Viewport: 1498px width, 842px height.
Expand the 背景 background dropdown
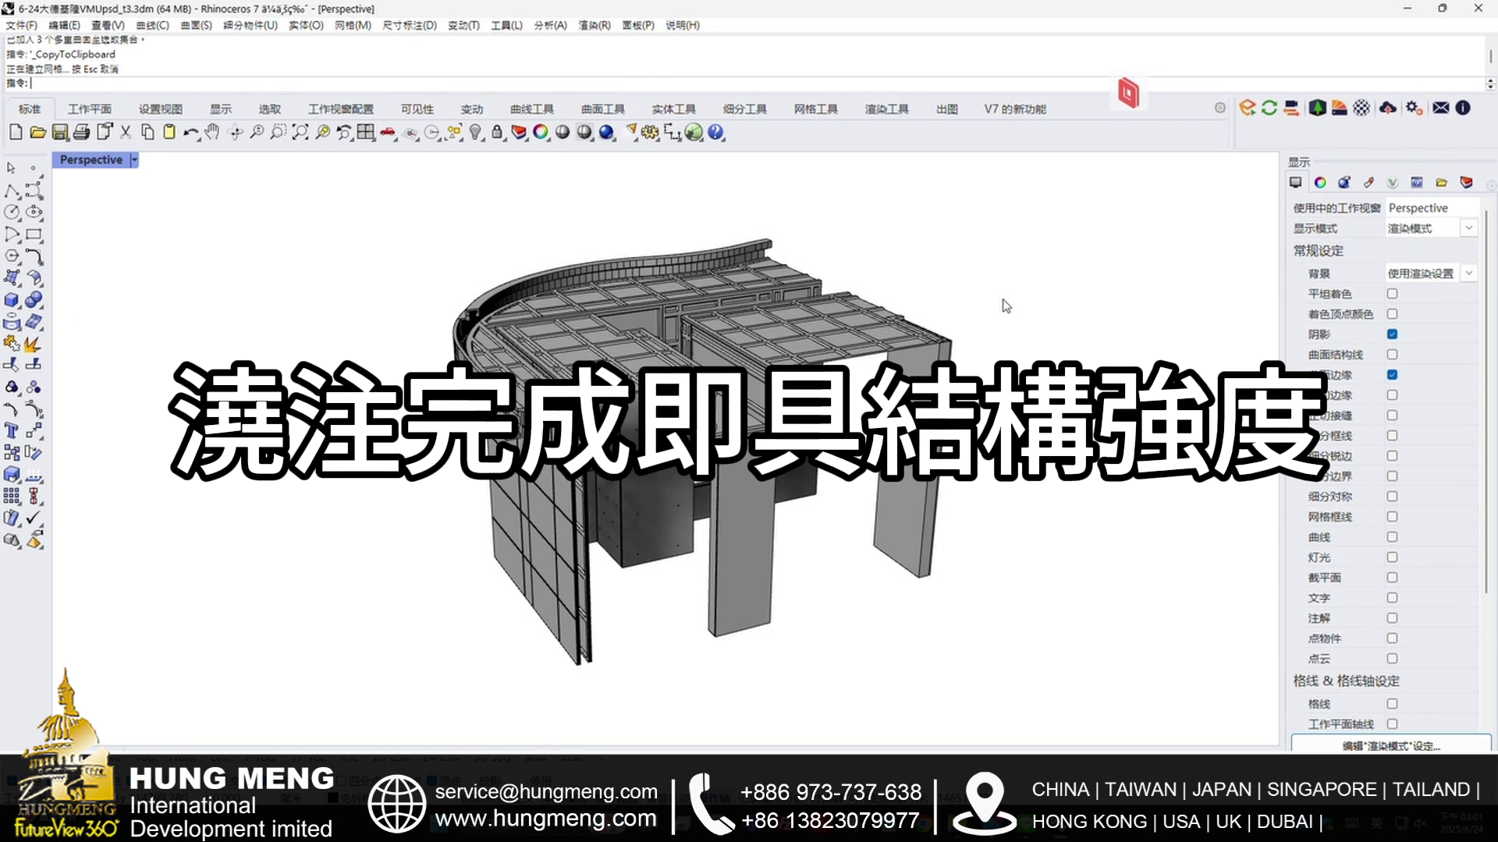(1468, 274)
